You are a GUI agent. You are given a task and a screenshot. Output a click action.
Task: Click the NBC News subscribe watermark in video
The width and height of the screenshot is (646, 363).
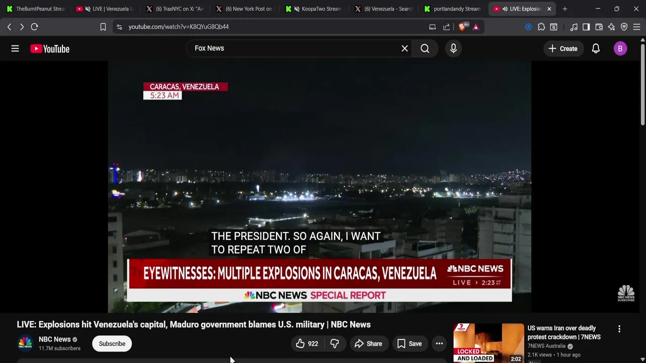626,293
